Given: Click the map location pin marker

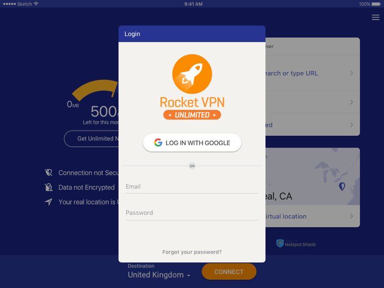Looking at the screenshot, I should (x=342, y=187).
